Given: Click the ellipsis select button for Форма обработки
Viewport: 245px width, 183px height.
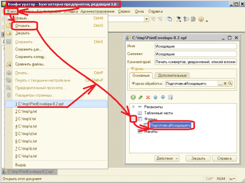Looking at the screenshot, I should click(x=220, y=83).
